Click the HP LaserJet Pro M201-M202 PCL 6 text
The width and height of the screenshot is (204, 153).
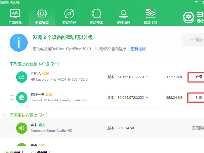pyautogui.click(x=59, y=80)
